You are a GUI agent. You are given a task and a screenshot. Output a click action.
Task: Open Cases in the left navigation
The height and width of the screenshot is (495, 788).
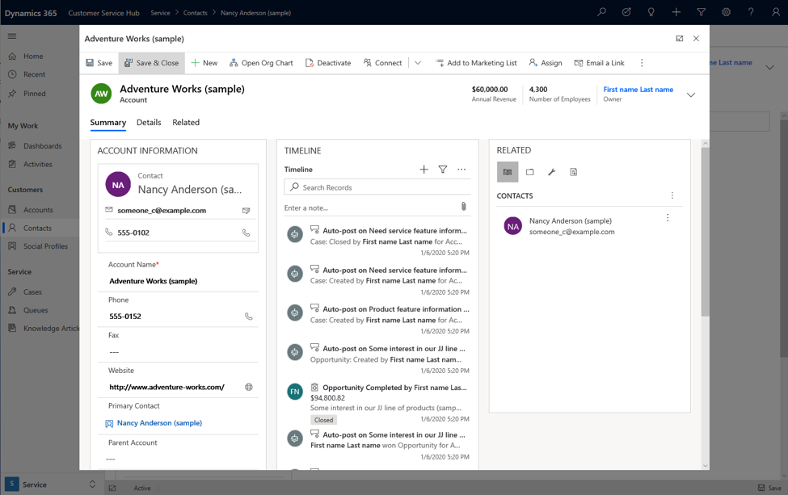32,292
